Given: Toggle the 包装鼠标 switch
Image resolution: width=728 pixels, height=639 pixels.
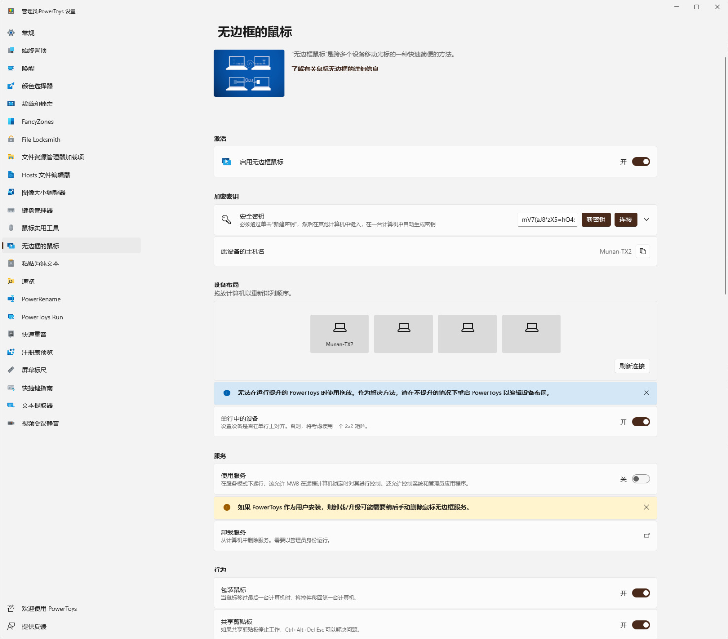Looking at the screenshot, I should coord(641,593).
